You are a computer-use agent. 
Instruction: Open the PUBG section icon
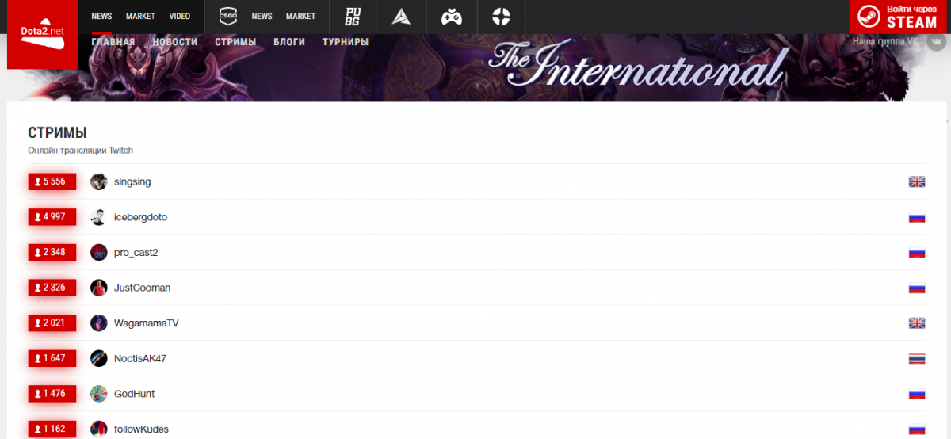pyautogui.click(x=353, y=16)
